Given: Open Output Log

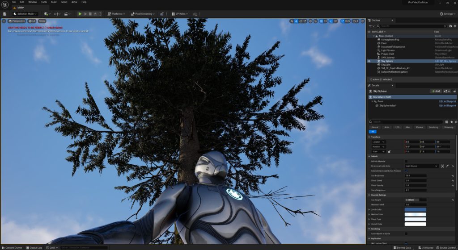Looking at the screenshot, I should pos(34,248).
